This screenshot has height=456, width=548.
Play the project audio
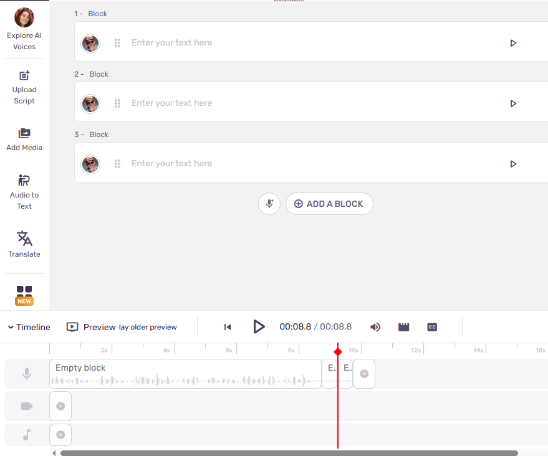[x=259, y=326]
